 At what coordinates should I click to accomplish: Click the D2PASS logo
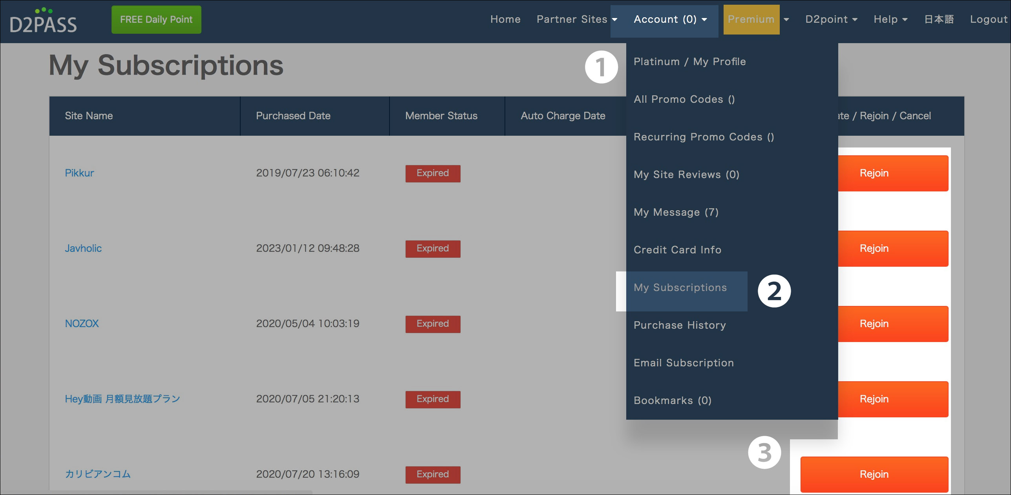(43, 20)
